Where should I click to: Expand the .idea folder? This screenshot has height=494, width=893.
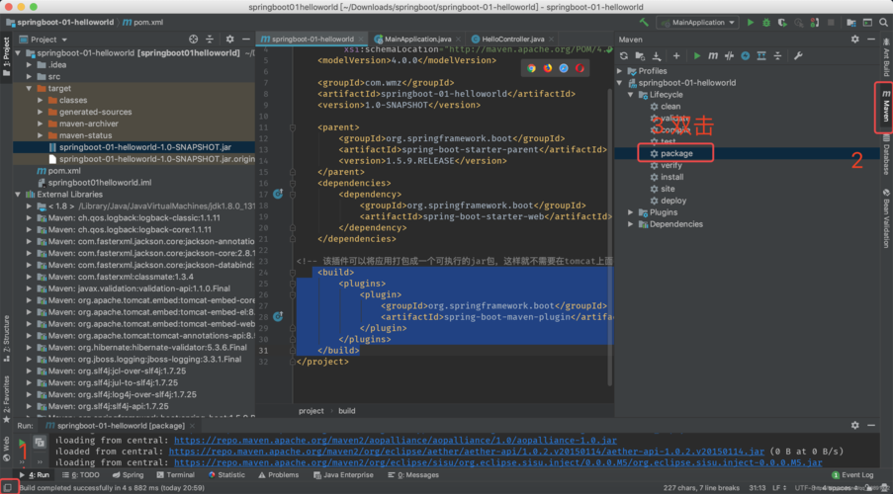29,64
